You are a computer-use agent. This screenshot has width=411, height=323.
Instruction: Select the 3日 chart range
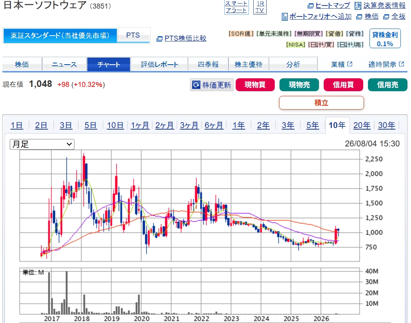[x=66, y=125]
